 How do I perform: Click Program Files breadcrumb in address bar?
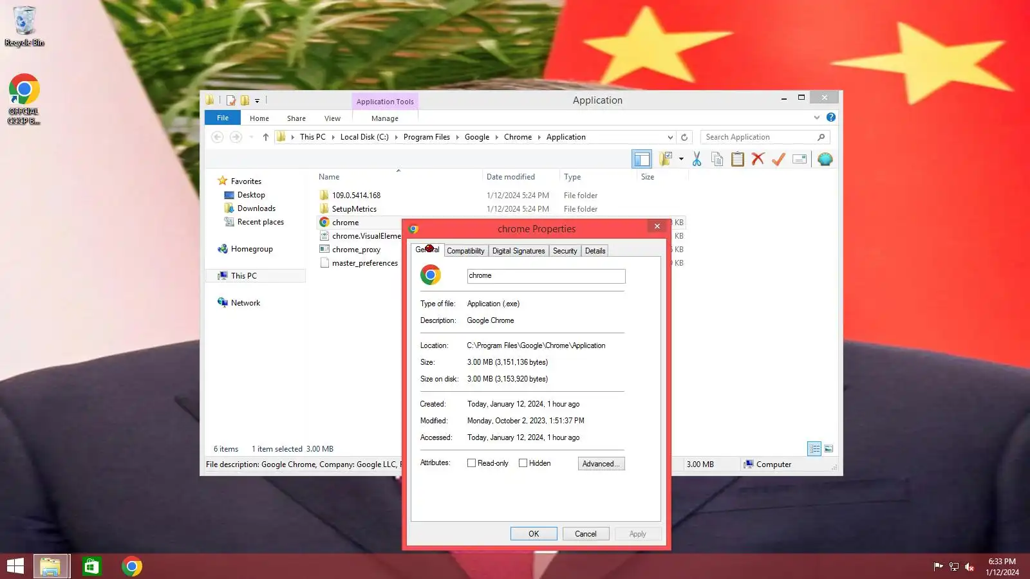(x=427, y=137)
